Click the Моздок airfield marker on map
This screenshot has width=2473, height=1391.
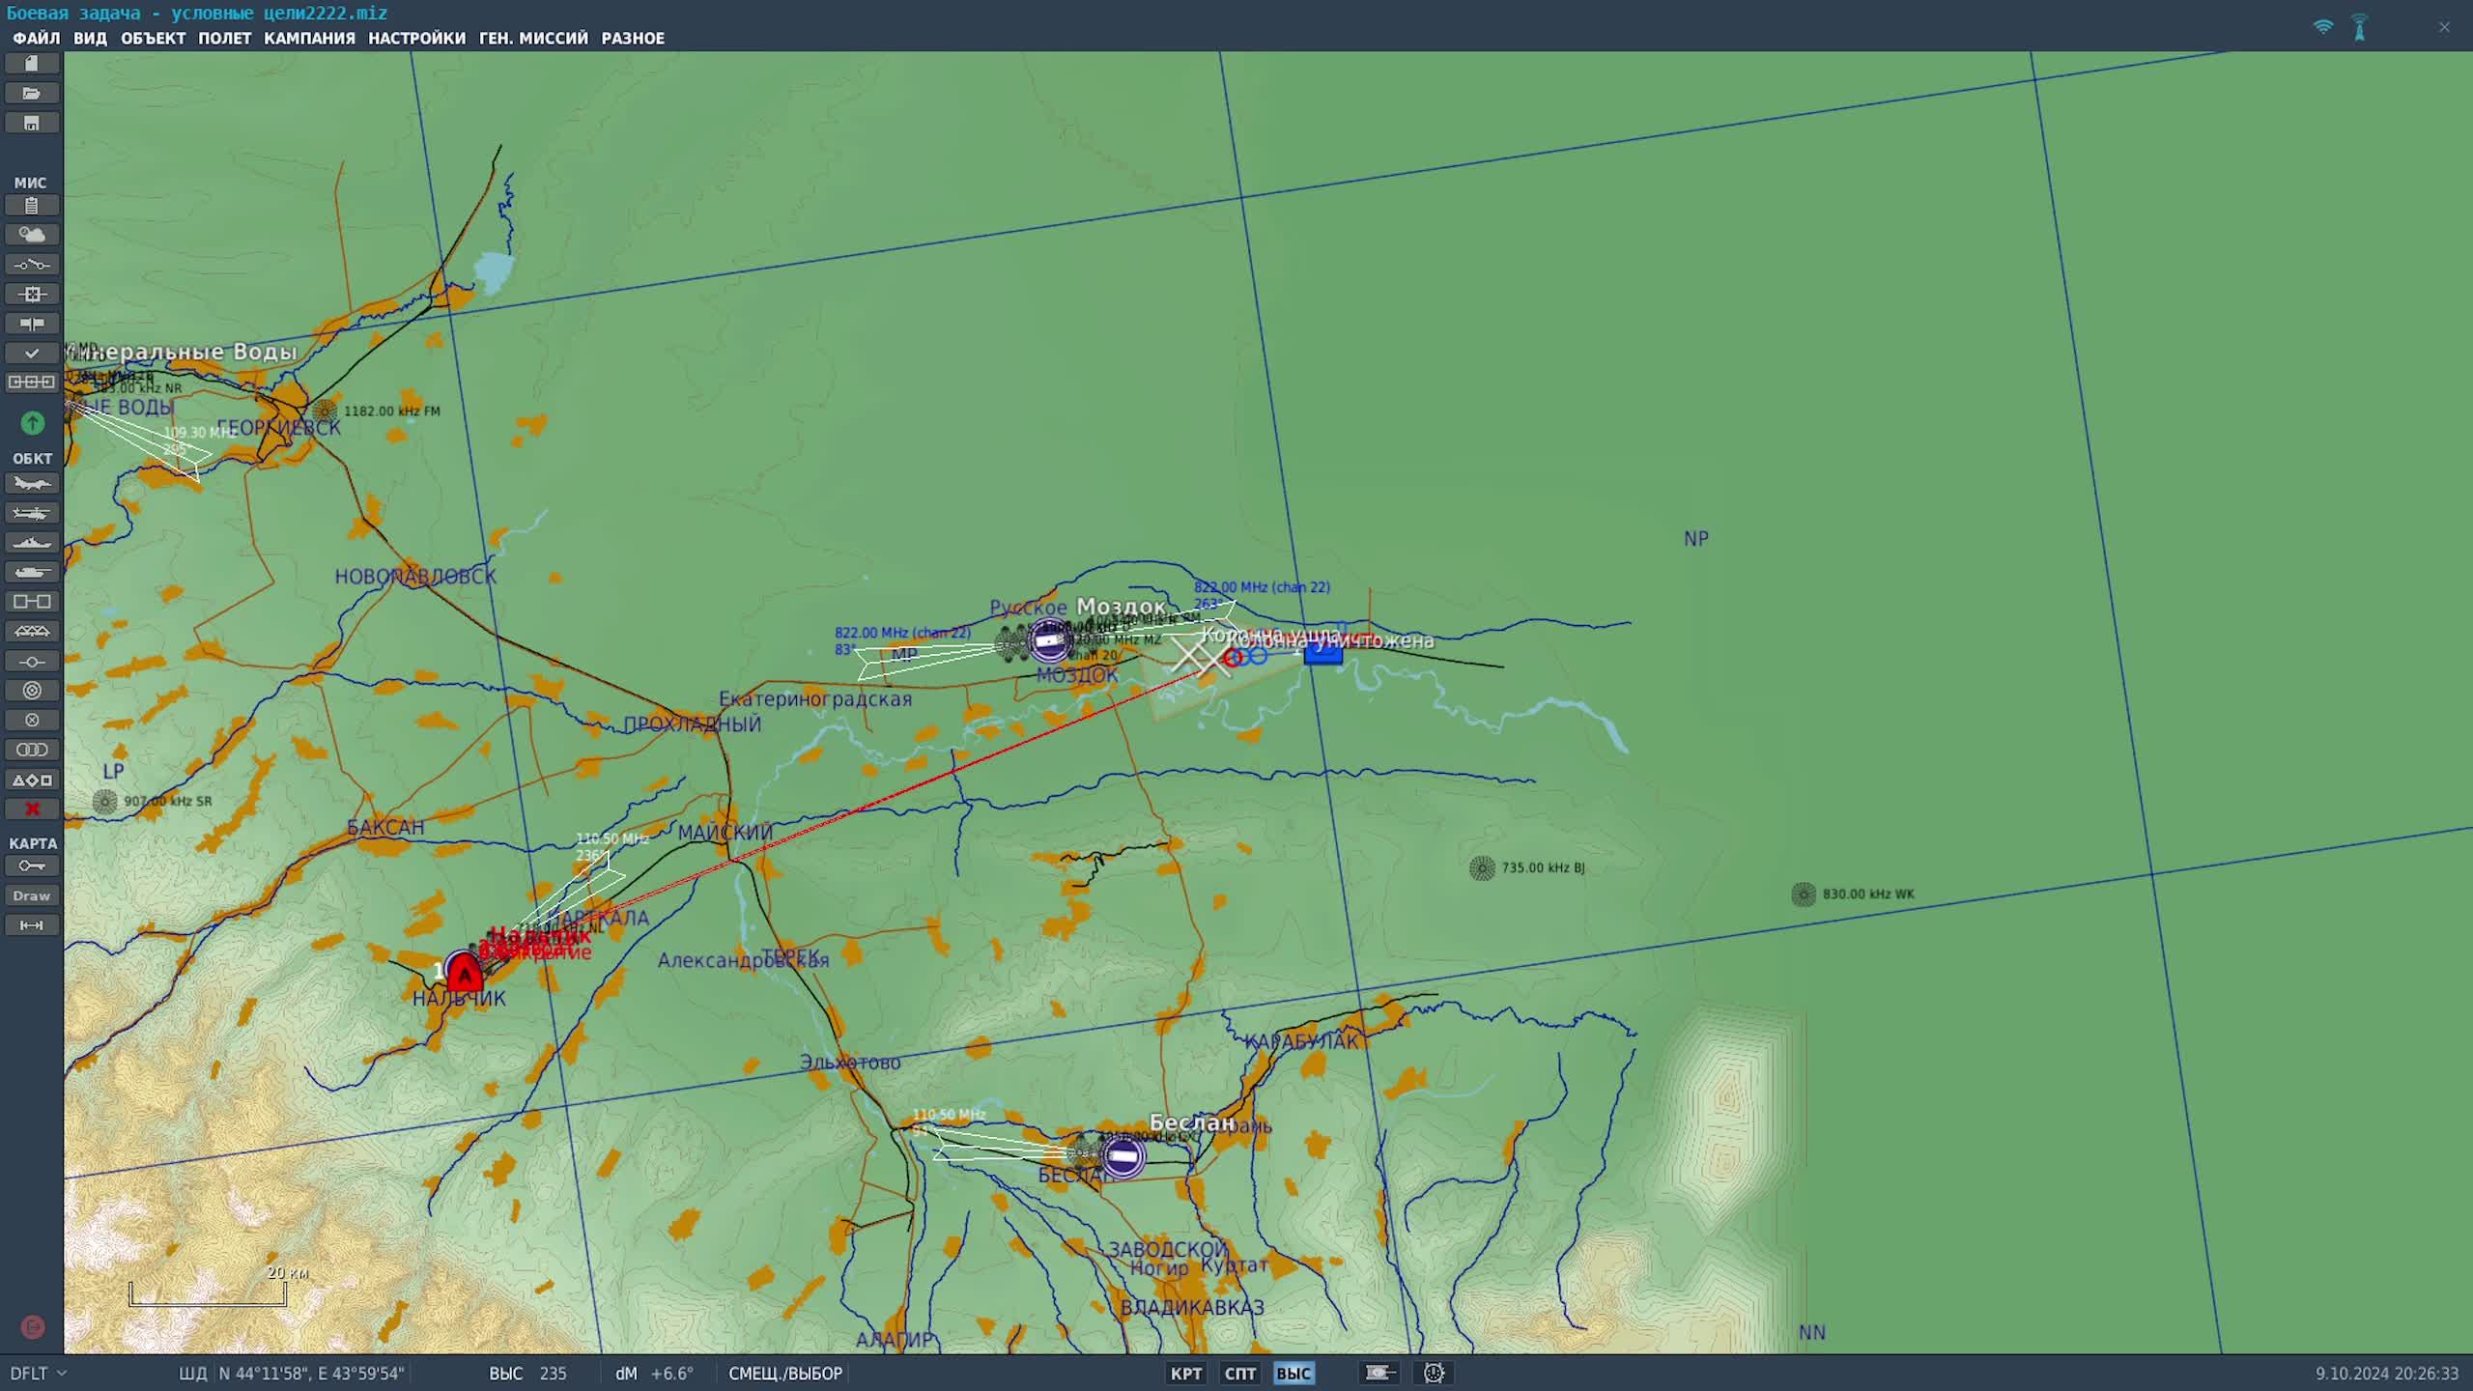[1048, 640]
